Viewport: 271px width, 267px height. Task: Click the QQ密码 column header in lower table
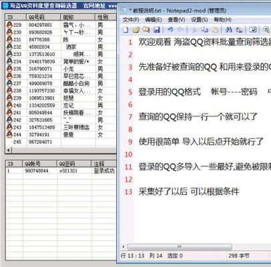[x=74, y=164]
